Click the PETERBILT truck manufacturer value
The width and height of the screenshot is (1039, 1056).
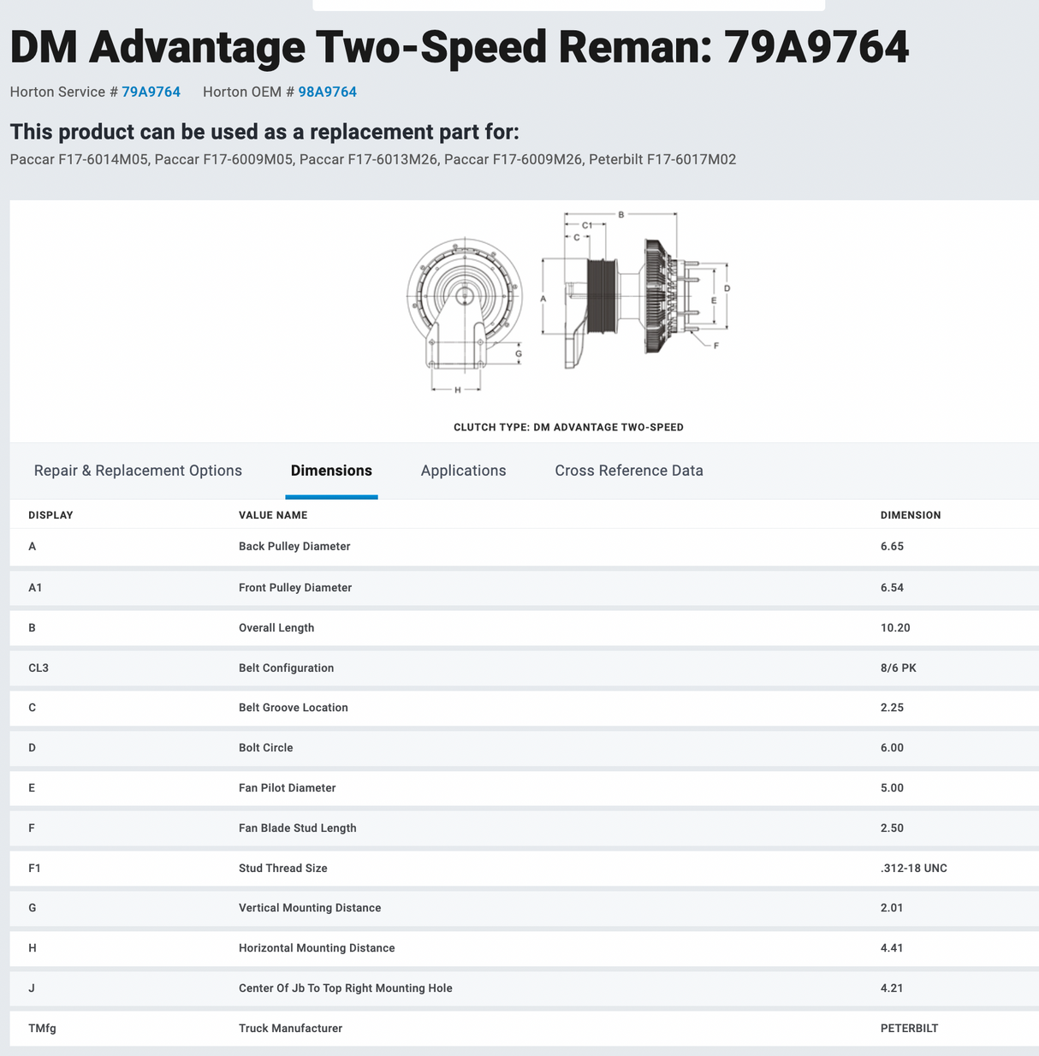909,1029
